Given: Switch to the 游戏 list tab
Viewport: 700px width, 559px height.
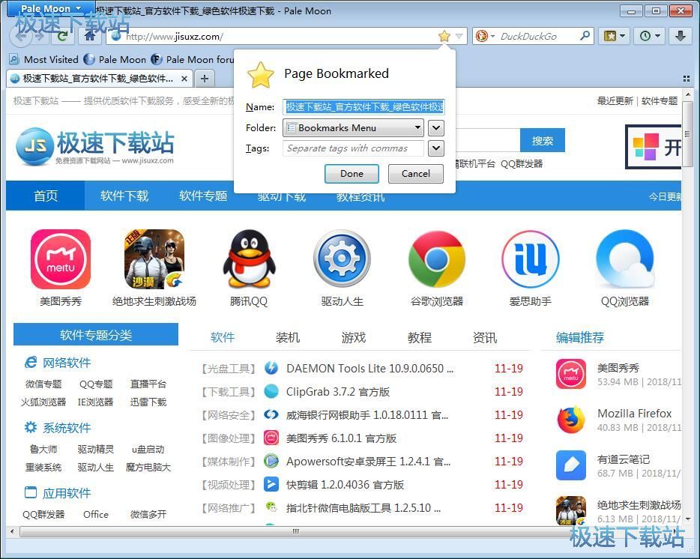Looking at the screenshot, I should 354,337.
